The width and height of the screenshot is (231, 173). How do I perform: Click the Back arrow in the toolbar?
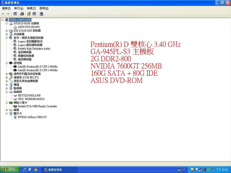pyautogui.click(x=3, y=14)
